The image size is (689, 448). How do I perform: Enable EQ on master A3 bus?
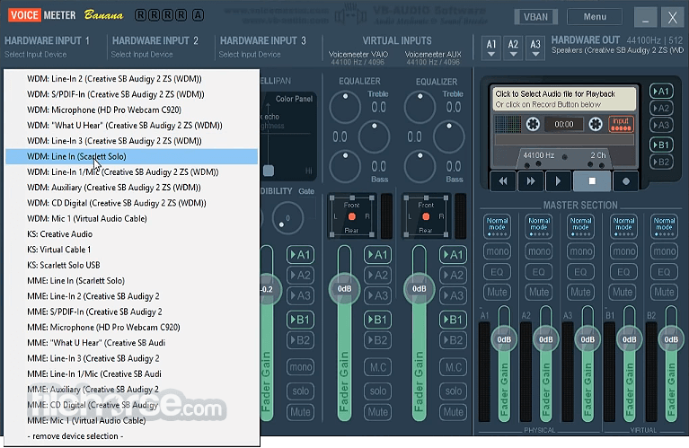(x=580, y=272)
